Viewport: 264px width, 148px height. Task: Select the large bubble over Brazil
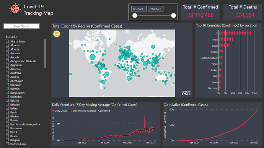click(x=107, y=74)
